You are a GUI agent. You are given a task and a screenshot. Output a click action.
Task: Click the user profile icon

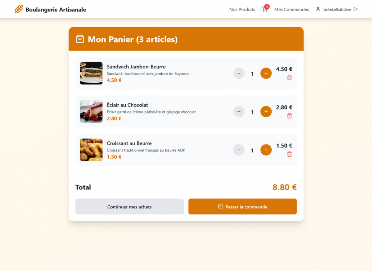click(318, 9)
